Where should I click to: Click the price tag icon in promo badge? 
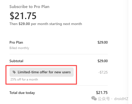coord(14,72)
